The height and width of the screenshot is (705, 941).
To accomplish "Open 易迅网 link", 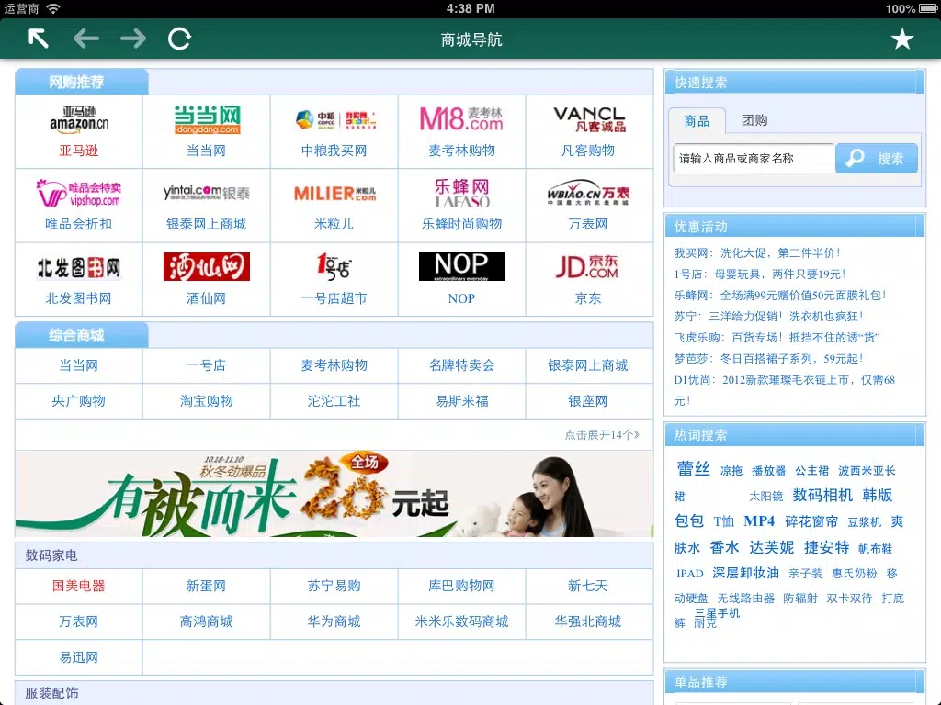I will point(79,657).
